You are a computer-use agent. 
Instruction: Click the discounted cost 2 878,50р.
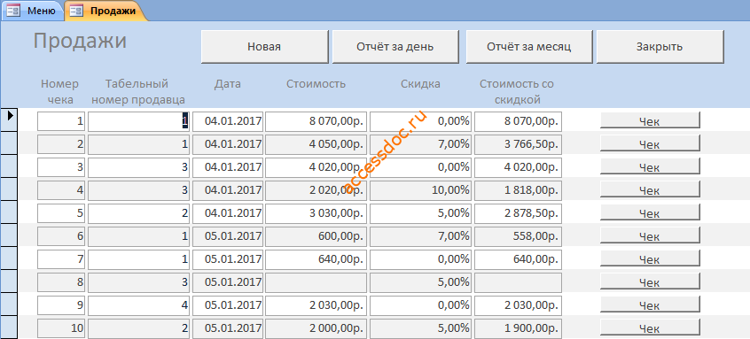(x=518, y=213)
